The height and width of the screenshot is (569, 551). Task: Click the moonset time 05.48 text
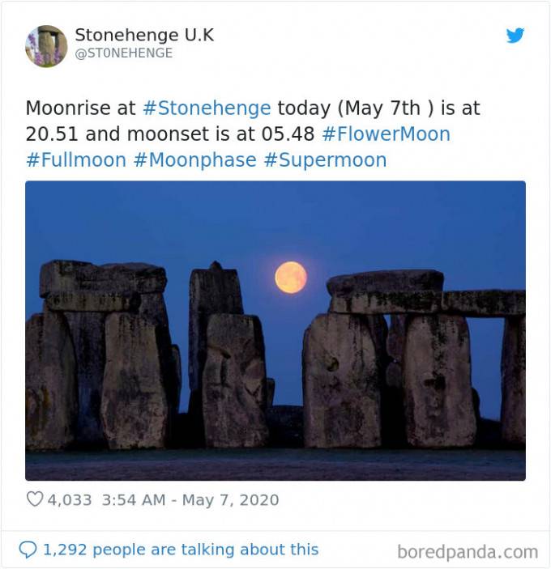coord(288,134)
